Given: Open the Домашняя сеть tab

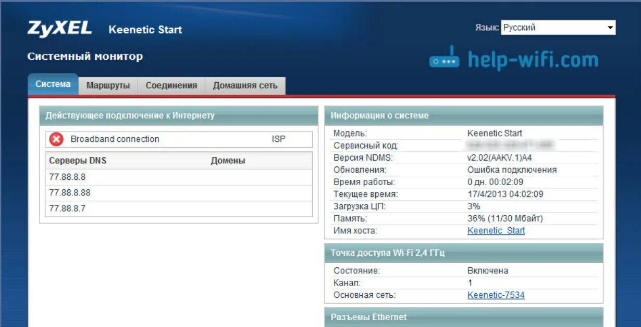Looking at the screenshot, I should (245, 86).
